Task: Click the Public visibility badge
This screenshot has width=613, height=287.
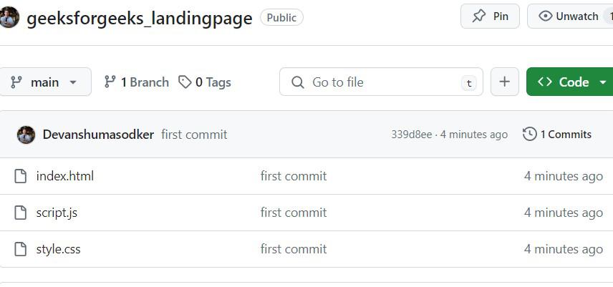Action: [281, 17]
